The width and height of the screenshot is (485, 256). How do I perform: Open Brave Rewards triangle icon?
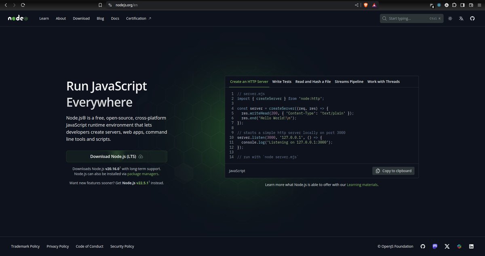(374, 5)
